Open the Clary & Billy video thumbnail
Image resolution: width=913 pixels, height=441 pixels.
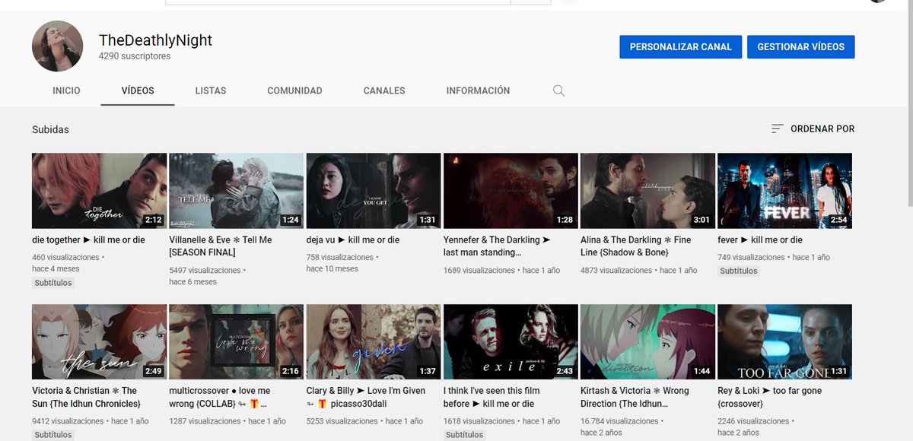click(374, 342)
